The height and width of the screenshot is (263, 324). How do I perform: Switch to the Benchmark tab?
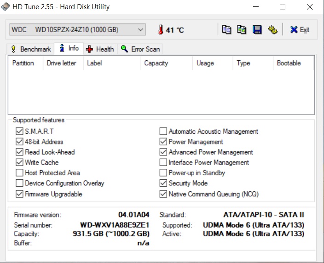[31, 49]
